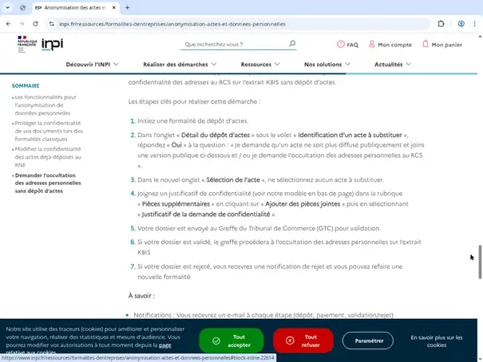Open the FAQ help icon

point(342,45)
